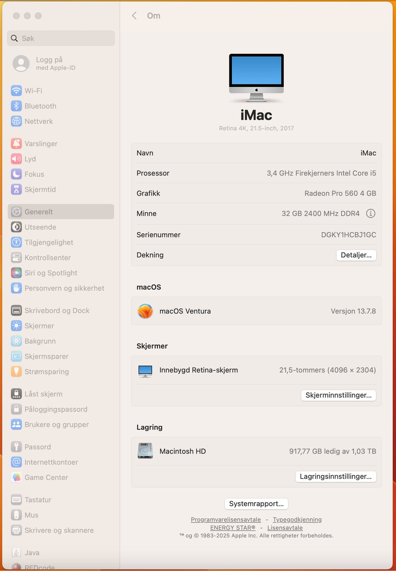Click the Generelt gear icon
396x571 pixels.
pos(16,212)
